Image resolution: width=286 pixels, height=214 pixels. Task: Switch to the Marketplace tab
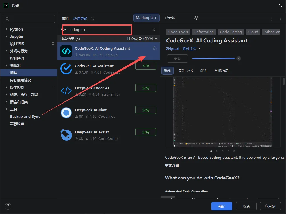(x=146, y=18)
